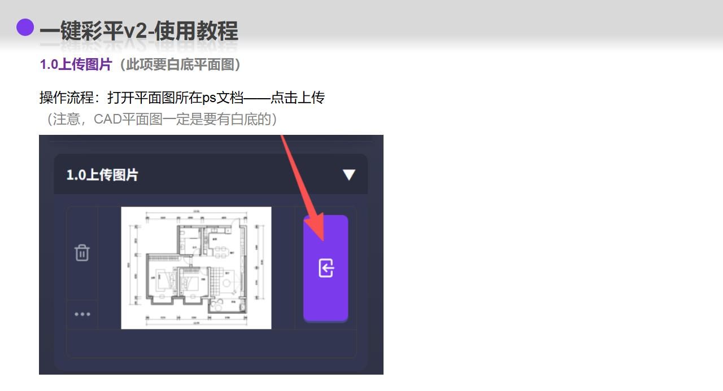
Task: Click the 操作流程 instruction line
Action: point(182,98)
